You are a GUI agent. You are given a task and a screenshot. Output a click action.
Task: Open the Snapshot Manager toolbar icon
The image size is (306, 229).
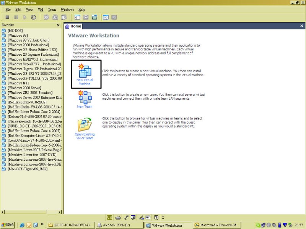point(64,17)
